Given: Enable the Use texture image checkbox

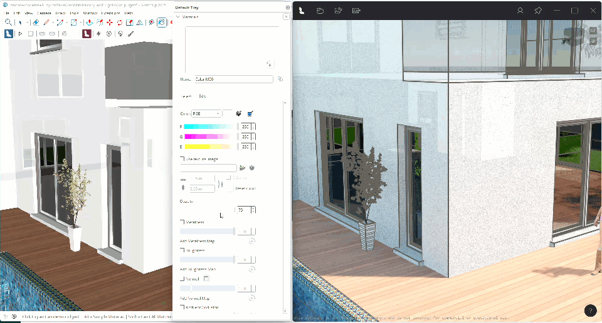Looking at the screenshot, I should click(182, 159).
